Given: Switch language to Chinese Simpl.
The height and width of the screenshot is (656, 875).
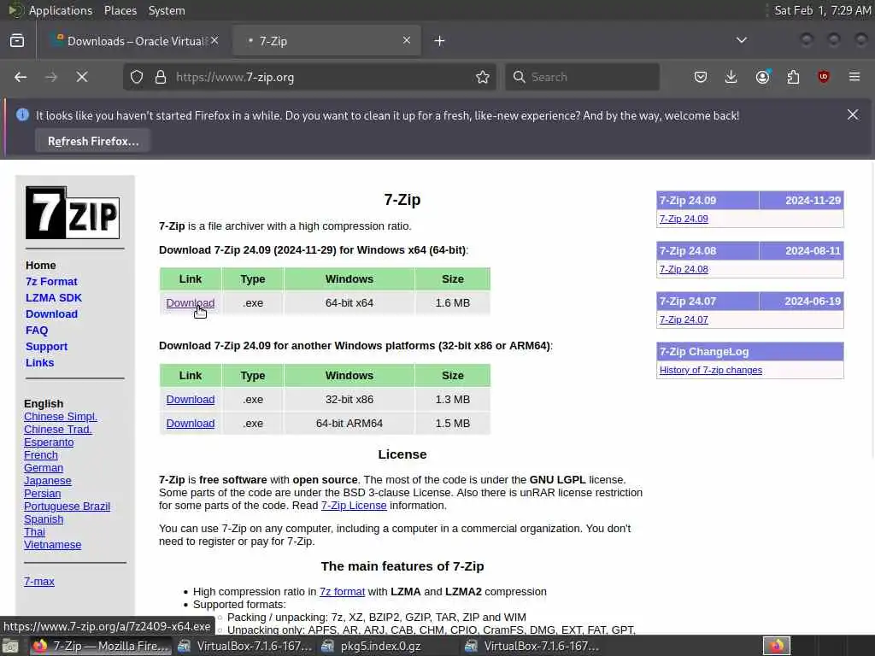Looking at the screenshot, I should pyautogui.click(x=61, y=417).
